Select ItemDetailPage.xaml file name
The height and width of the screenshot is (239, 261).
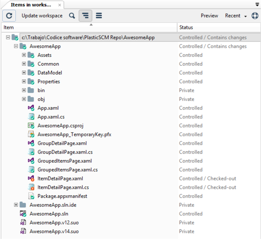coord(60,179)
